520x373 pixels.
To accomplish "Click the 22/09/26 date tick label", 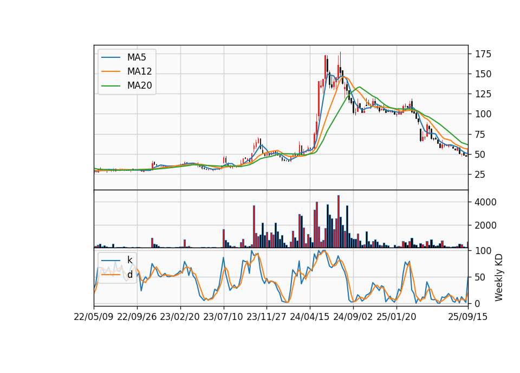I will (x=137, y=317).
